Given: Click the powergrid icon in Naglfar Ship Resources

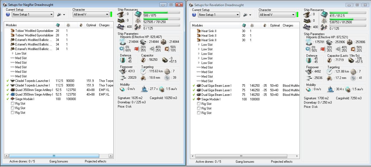Looking at the screenshot, I should pyautogui.click(x=138, y=20).
